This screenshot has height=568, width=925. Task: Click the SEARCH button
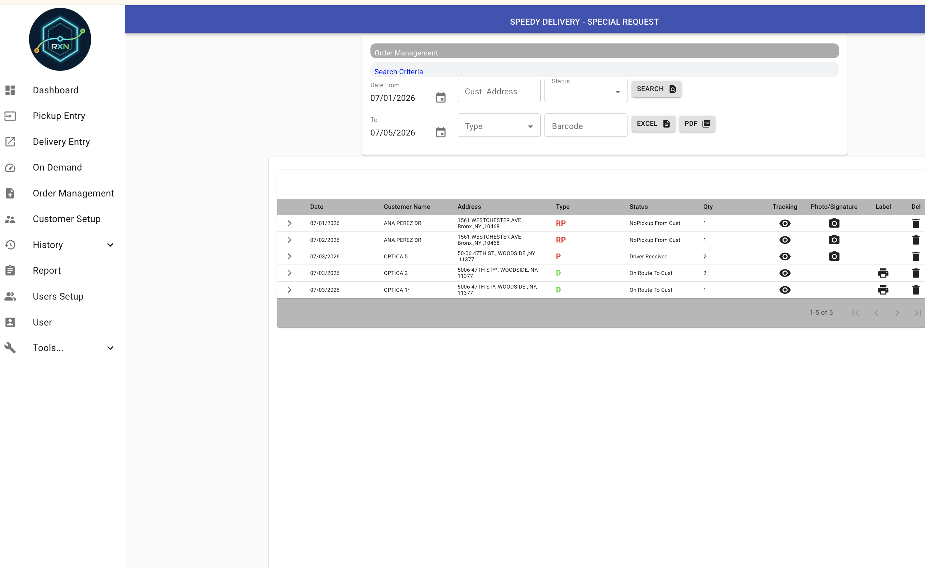coord(656,89)
